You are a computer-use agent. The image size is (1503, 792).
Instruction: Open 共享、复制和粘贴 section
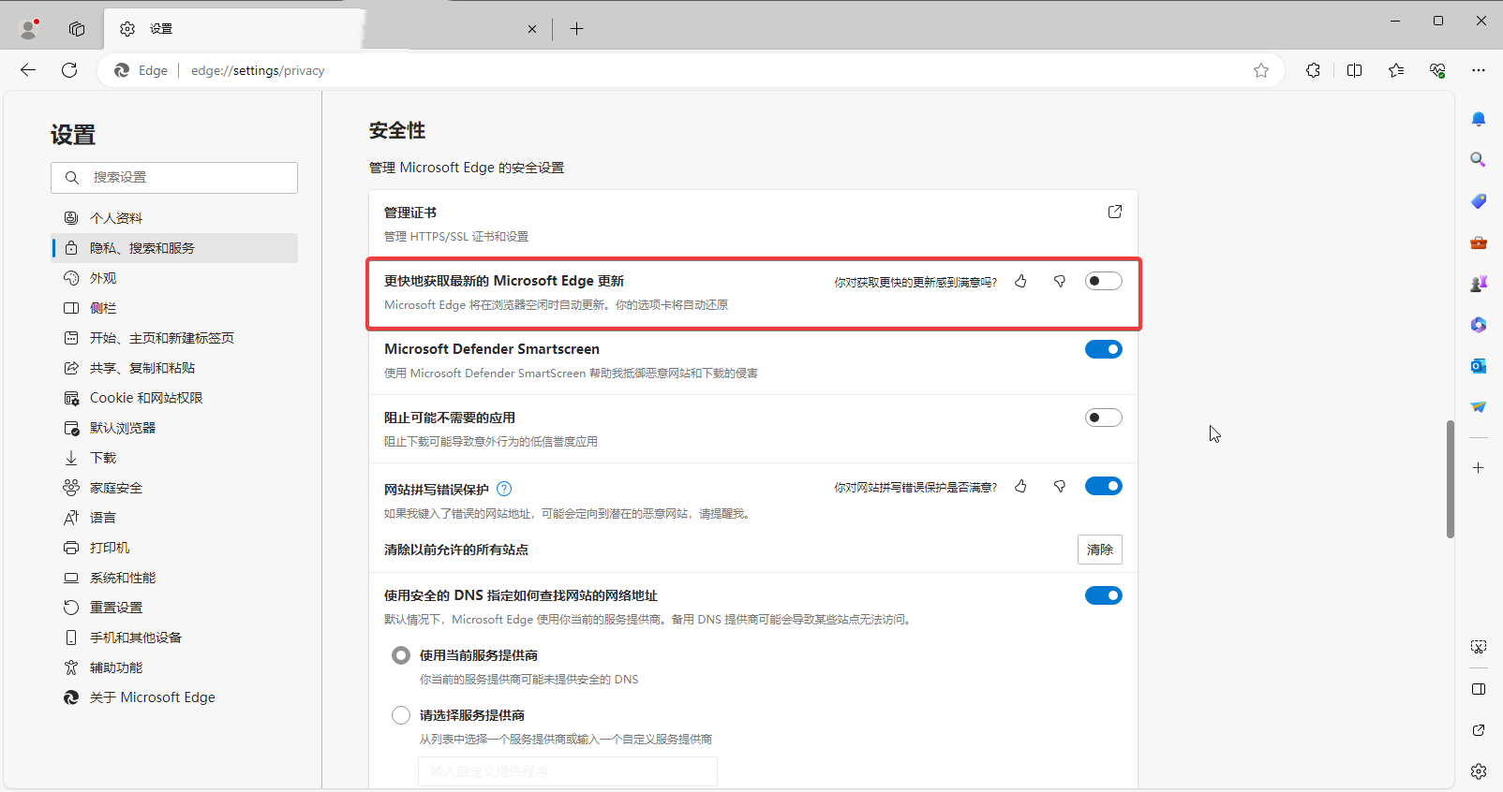pyautogui.click(x=174, y=368)
